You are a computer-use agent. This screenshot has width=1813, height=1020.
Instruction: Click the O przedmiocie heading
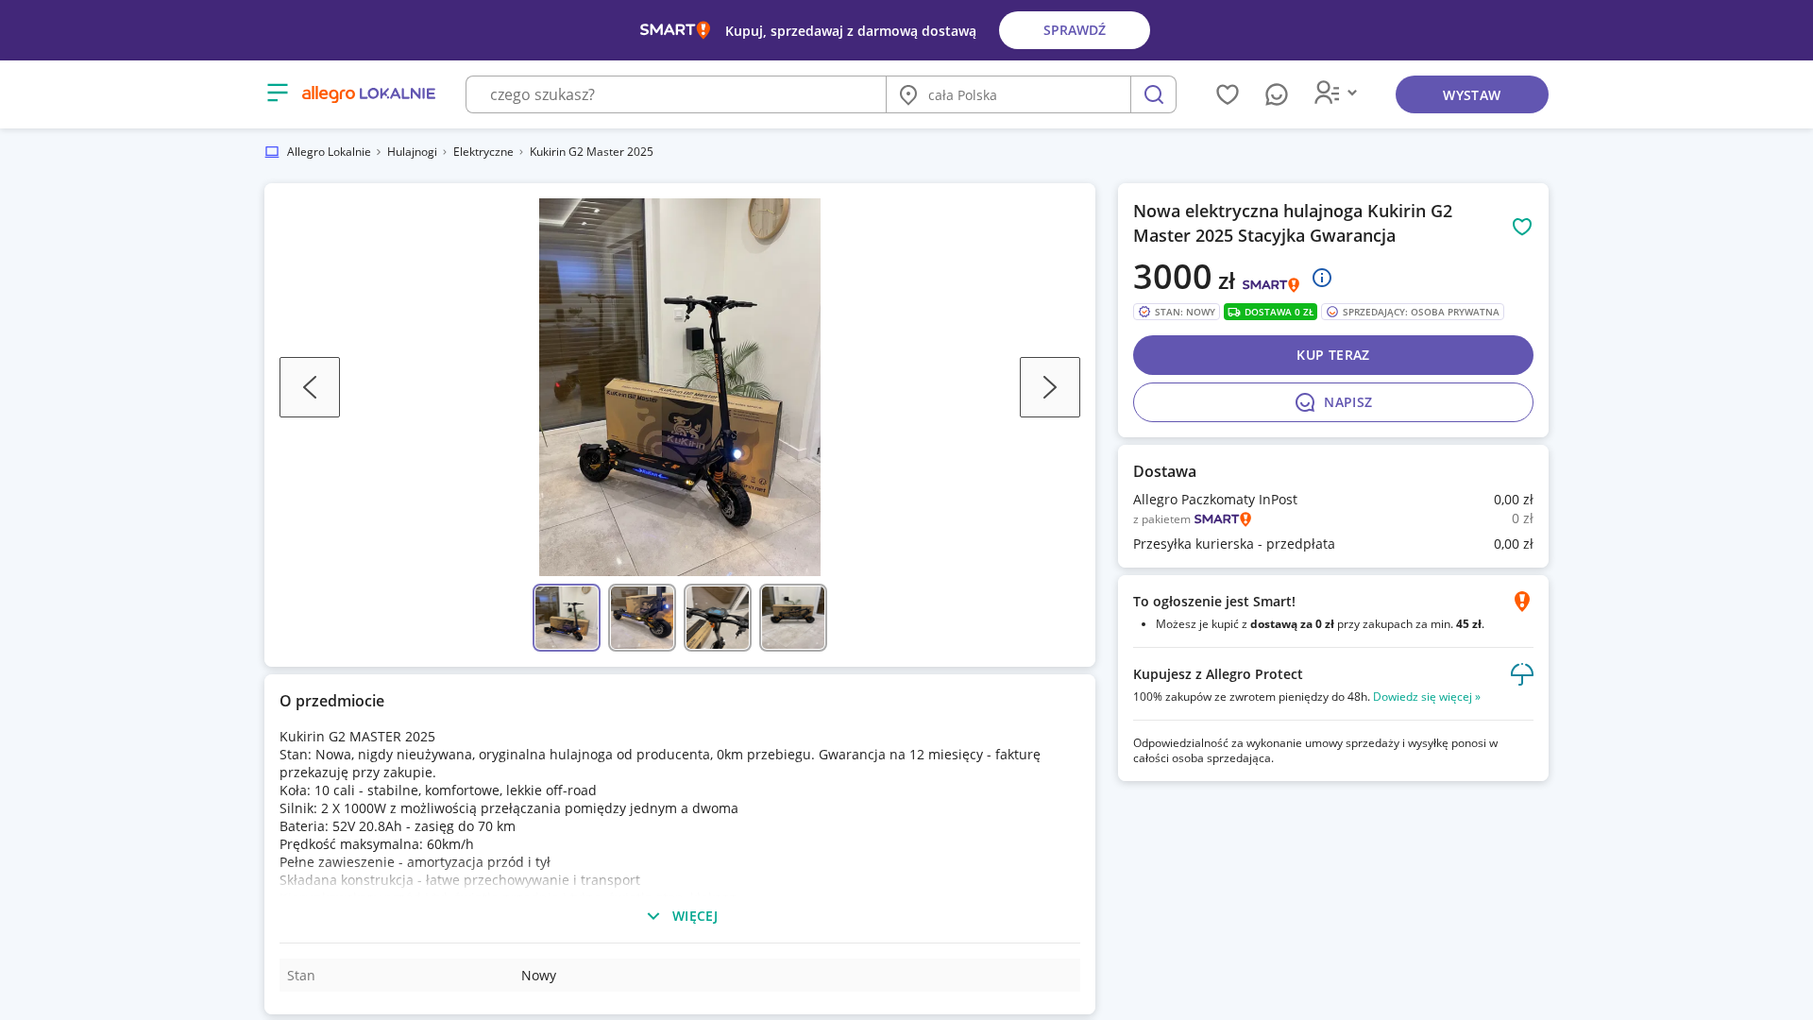[331, 701]
